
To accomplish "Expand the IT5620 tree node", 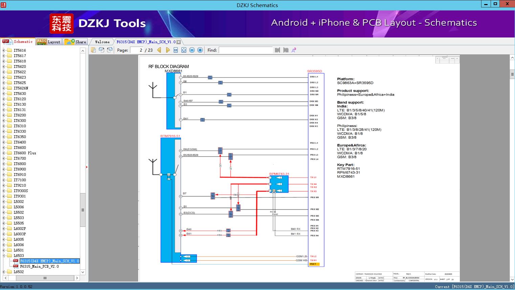I will coord(4,67).
